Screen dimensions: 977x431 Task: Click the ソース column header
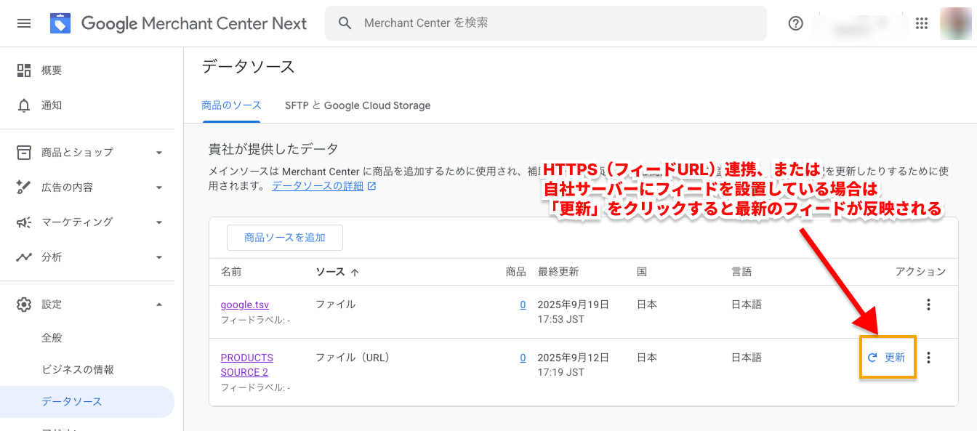(x=330, y=272)
